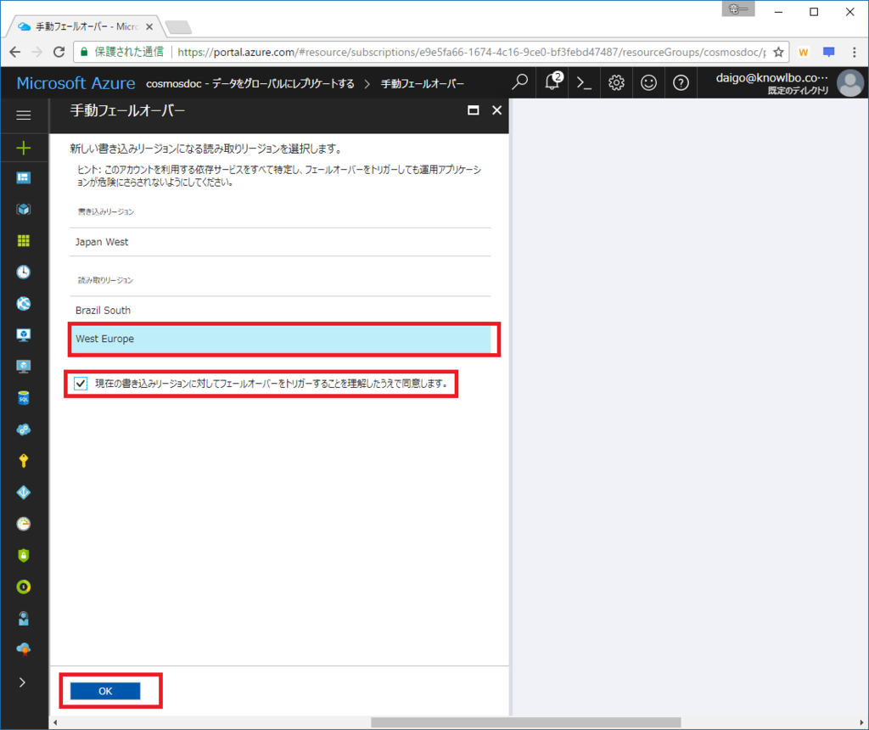The height and width of the screenshot is (730, 869).
Task: Open cosmosdoc breadcrumb link
Action: click(x=250, y=84)
